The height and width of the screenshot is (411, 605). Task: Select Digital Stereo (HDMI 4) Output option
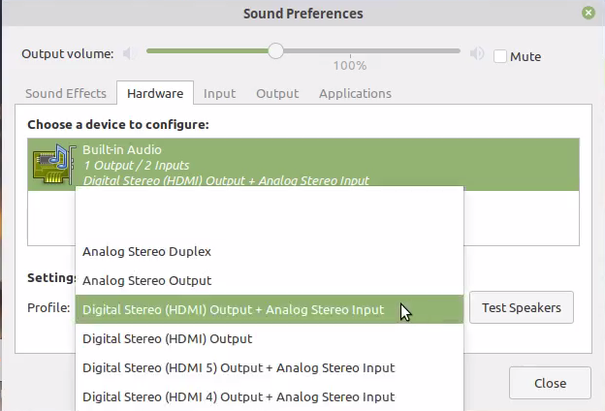(x=239, y=396)
